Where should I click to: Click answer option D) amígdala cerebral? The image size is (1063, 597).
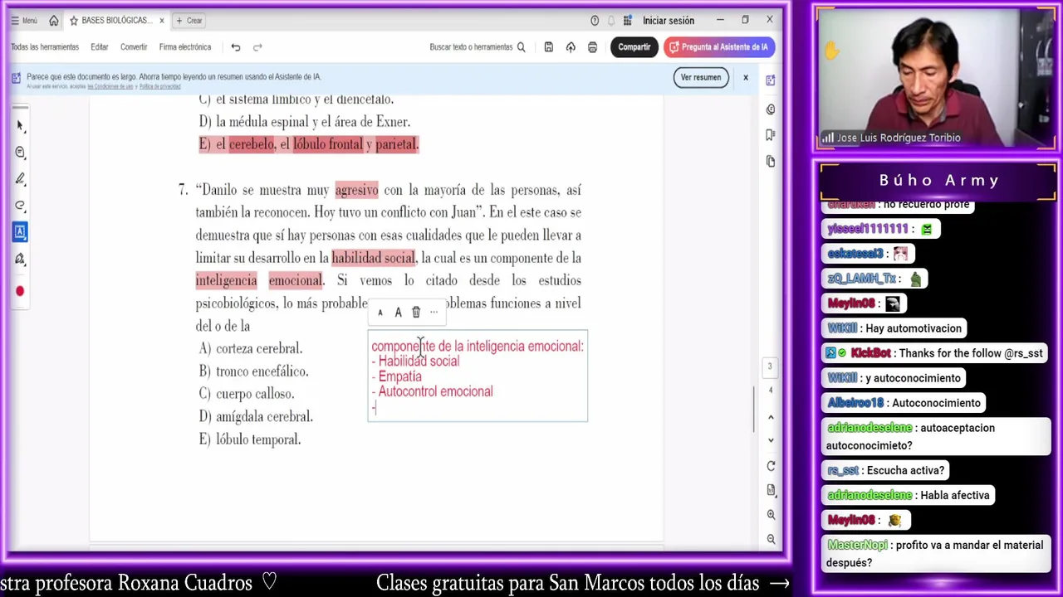click(x=256, y=417)
